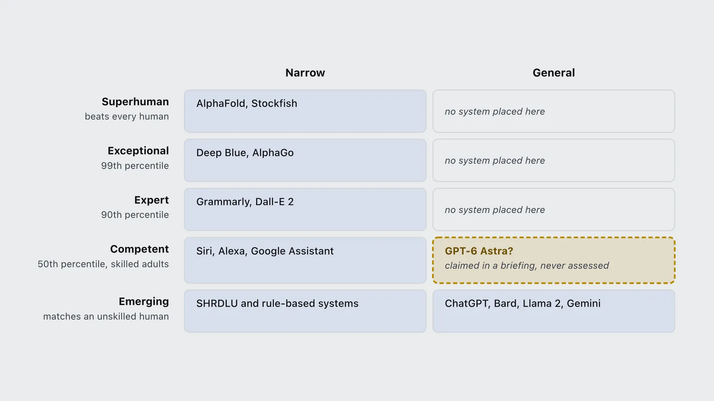Viewport: 714px width, 401px height.
Task: Select the SHRDLU and rule-based systems cell
Action: tap(305, 311)
